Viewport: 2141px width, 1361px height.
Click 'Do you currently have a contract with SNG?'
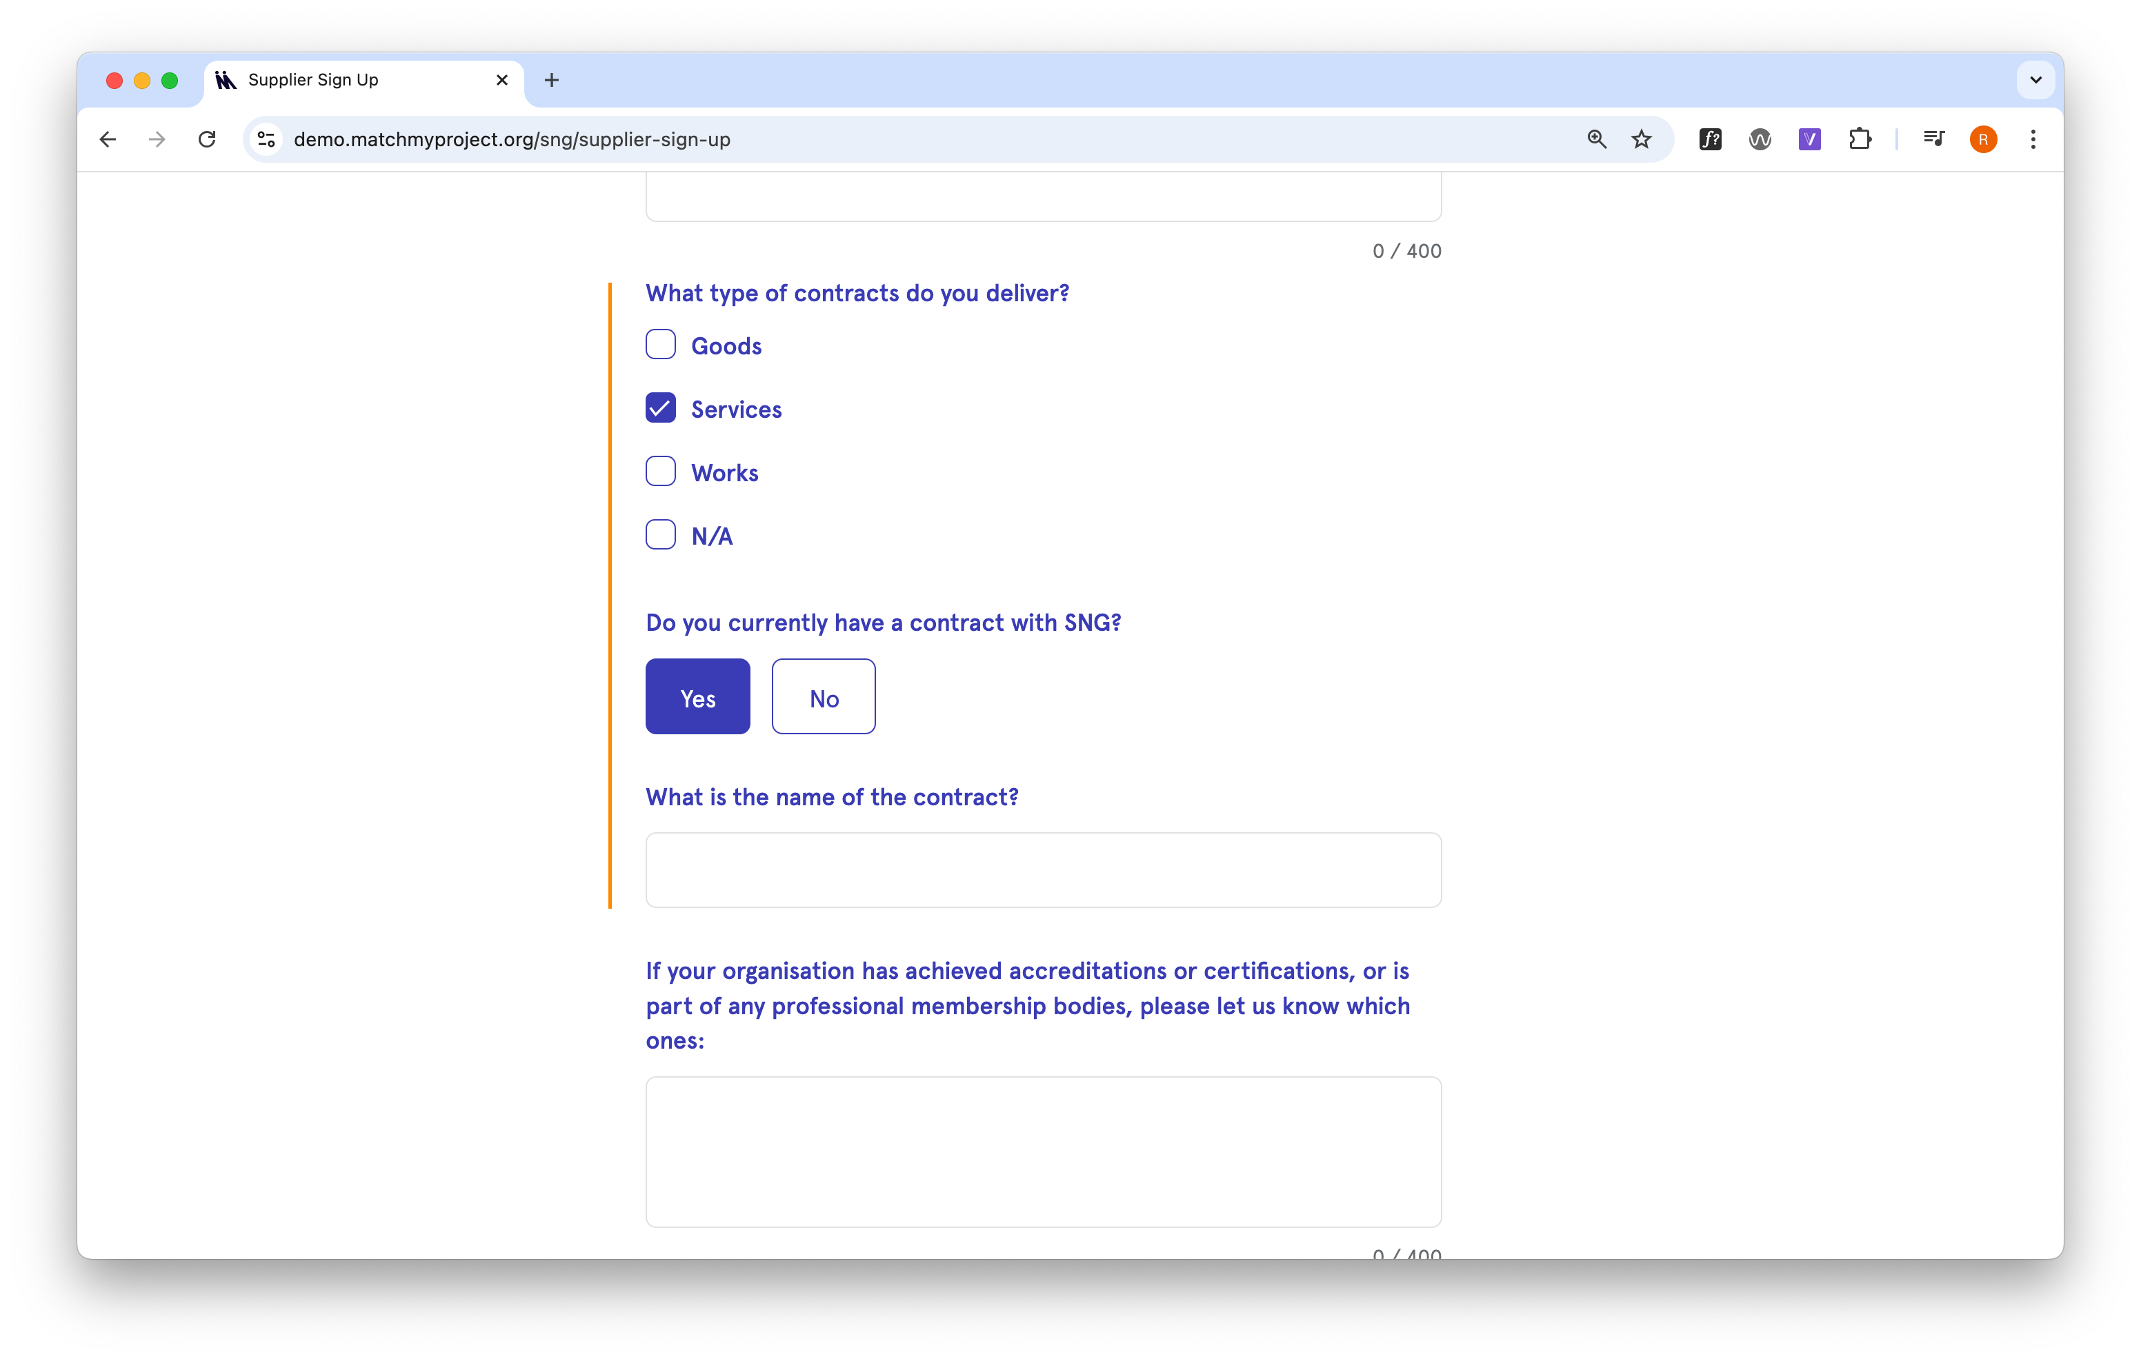(x=883, y=623)
